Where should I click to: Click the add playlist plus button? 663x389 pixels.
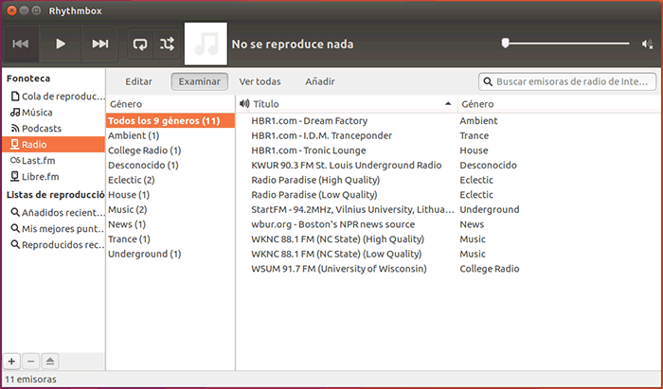[x=11, y=362]
